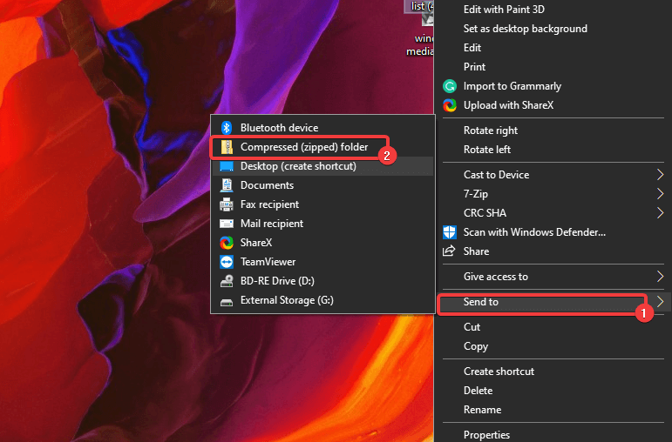Click the ShareX icon beside Upload with ShareX
Viewport: 672px width, 442px height.
[x=450, y=105]
